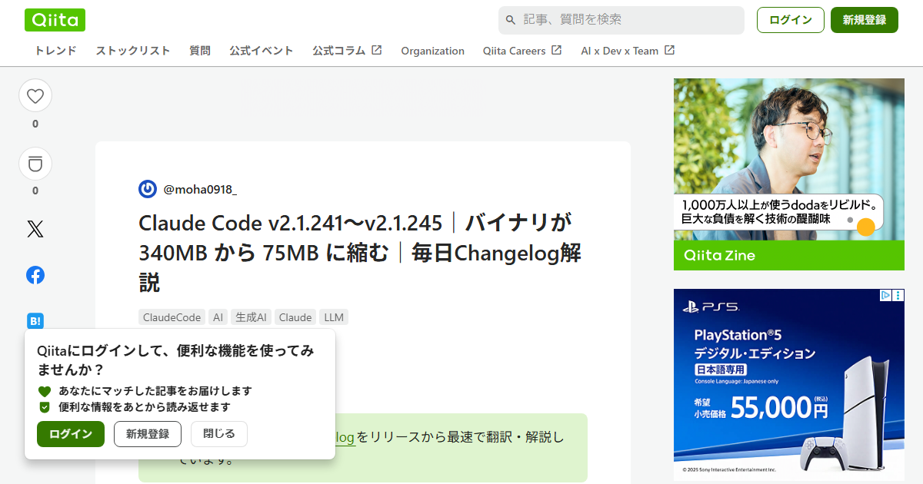Click the search magnifier icon
923x484 pixels.
tap(511, 20)
